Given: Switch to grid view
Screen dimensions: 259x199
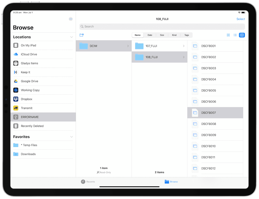Looking at the screenshot, I should 228,35.
